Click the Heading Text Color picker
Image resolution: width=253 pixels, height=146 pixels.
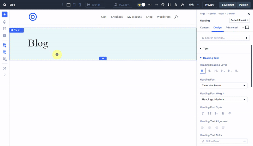click(x=224, y=141)
